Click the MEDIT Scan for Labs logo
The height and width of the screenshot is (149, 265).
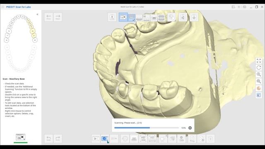tap(18, 7)
